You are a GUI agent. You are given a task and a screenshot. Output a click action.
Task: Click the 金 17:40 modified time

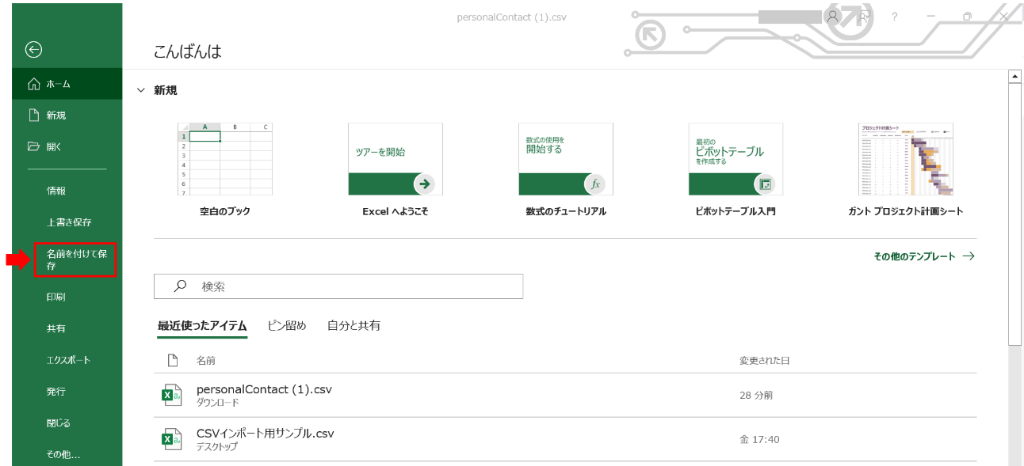(x=759, y=439)
